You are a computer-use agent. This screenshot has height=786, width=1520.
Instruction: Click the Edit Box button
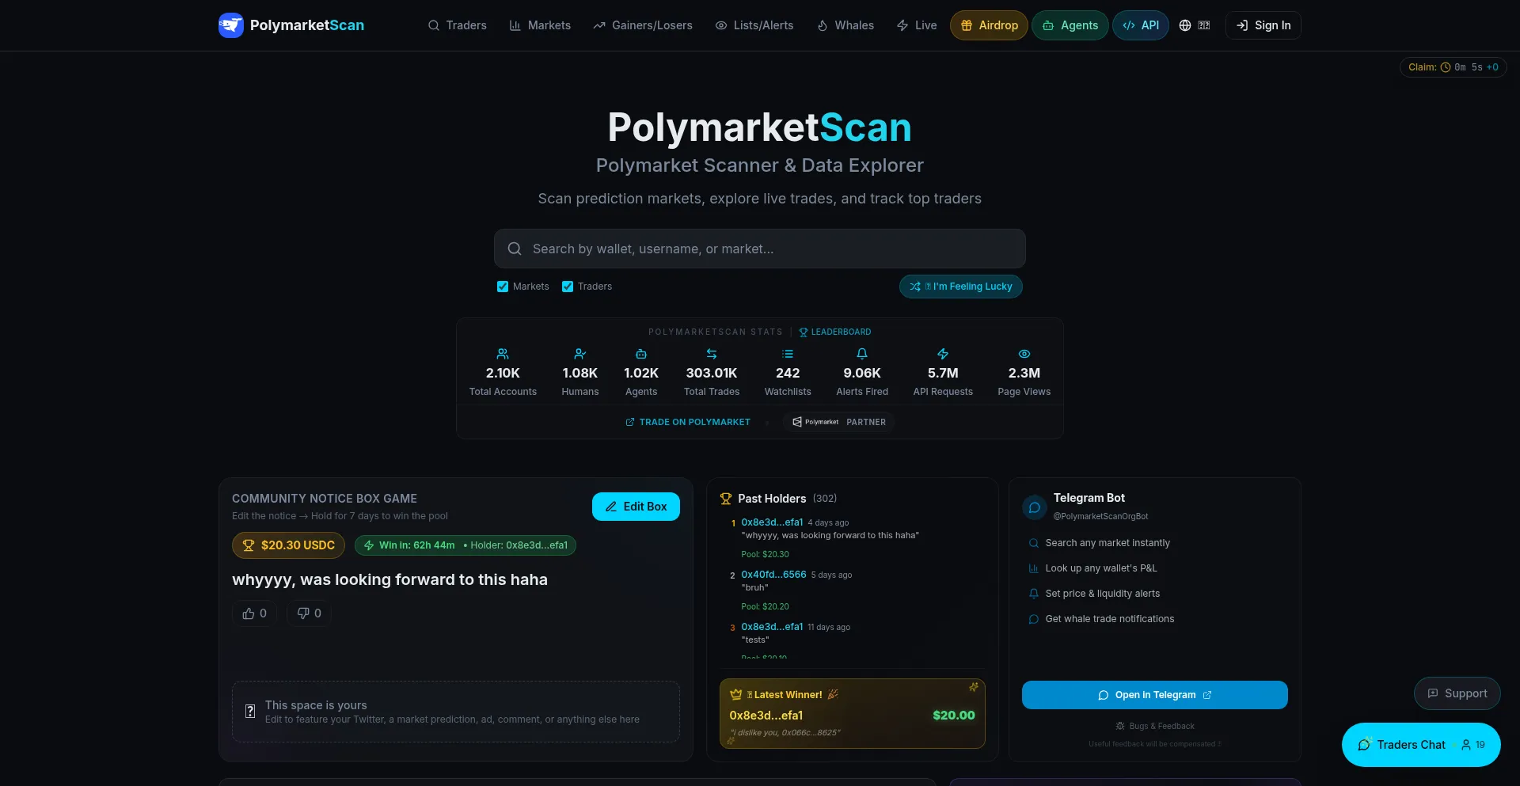point(636,507)
